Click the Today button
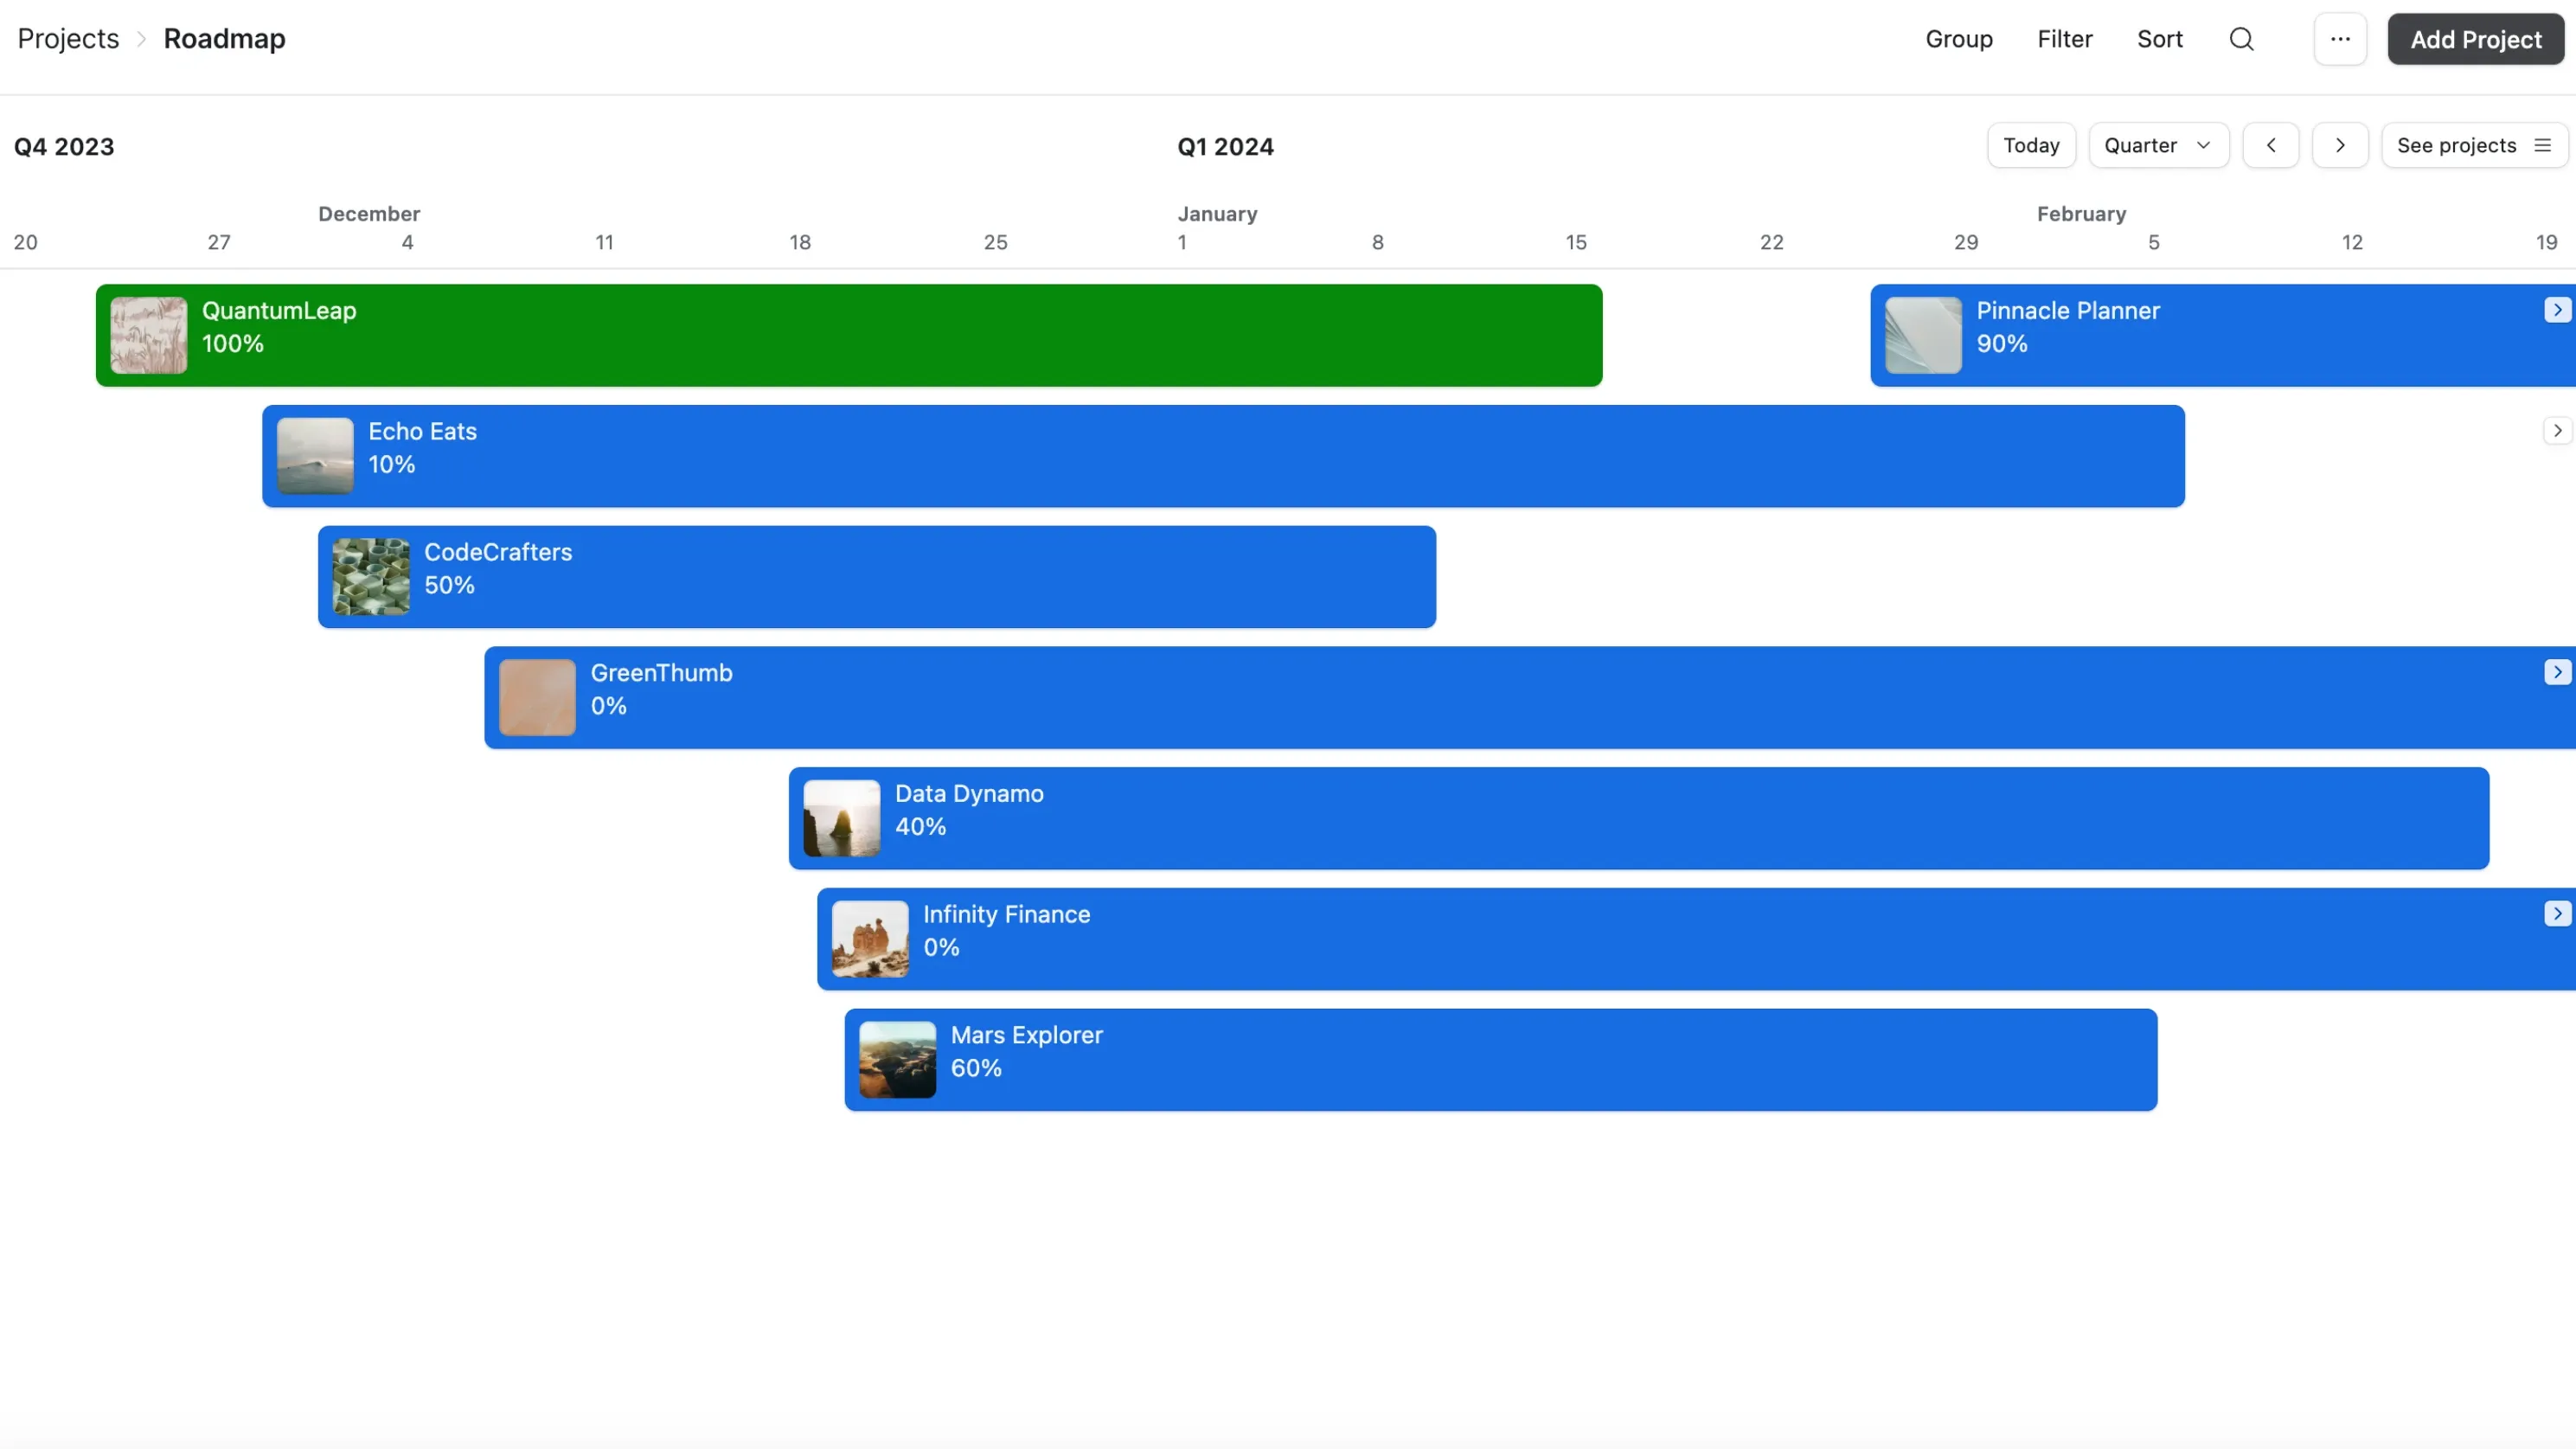The height and width of the screenshot is (1449, 2576). (x=2031, y=145)
